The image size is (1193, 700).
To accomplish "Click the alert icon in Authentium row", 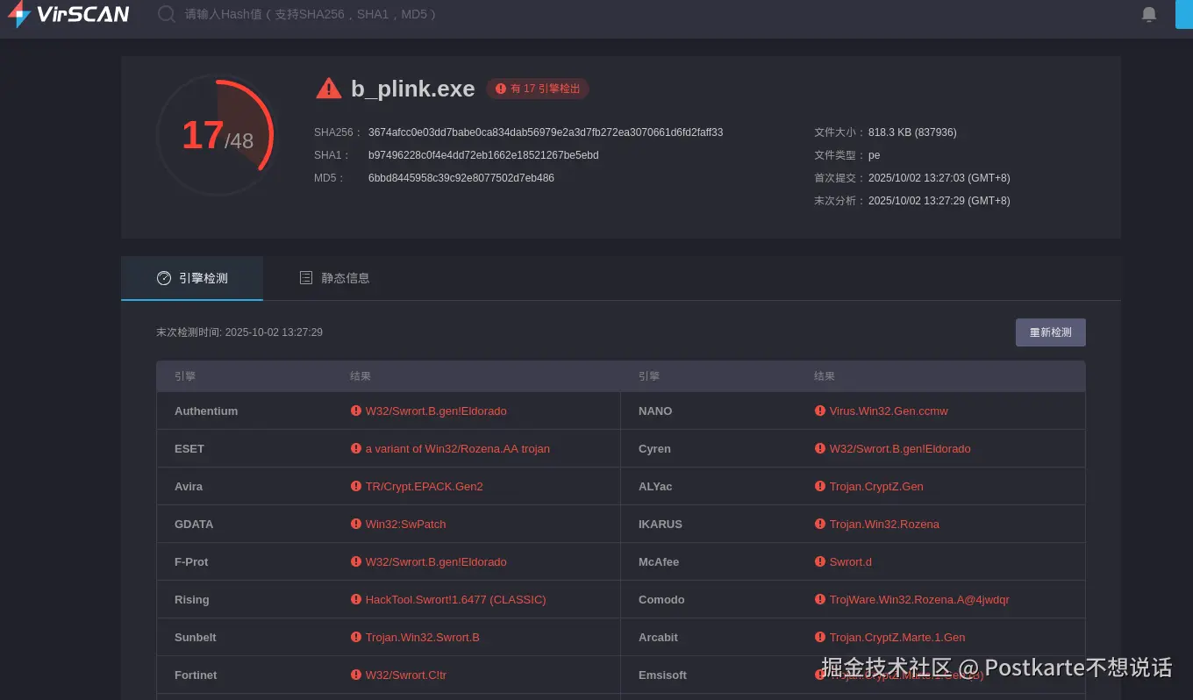I will coord(356,411).
